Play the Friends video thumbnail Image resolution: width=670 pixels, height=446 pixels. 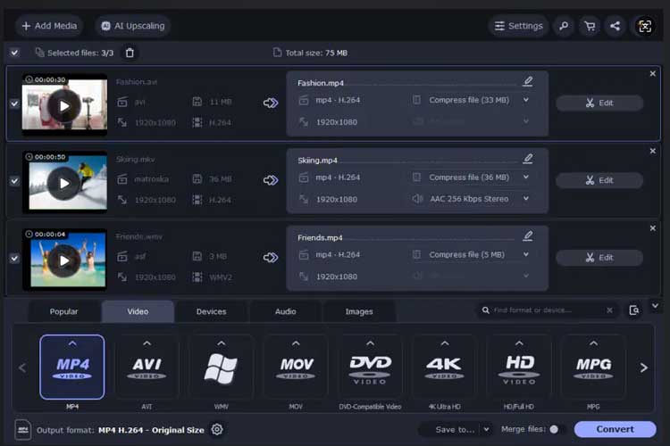click(x=64, y=260)
